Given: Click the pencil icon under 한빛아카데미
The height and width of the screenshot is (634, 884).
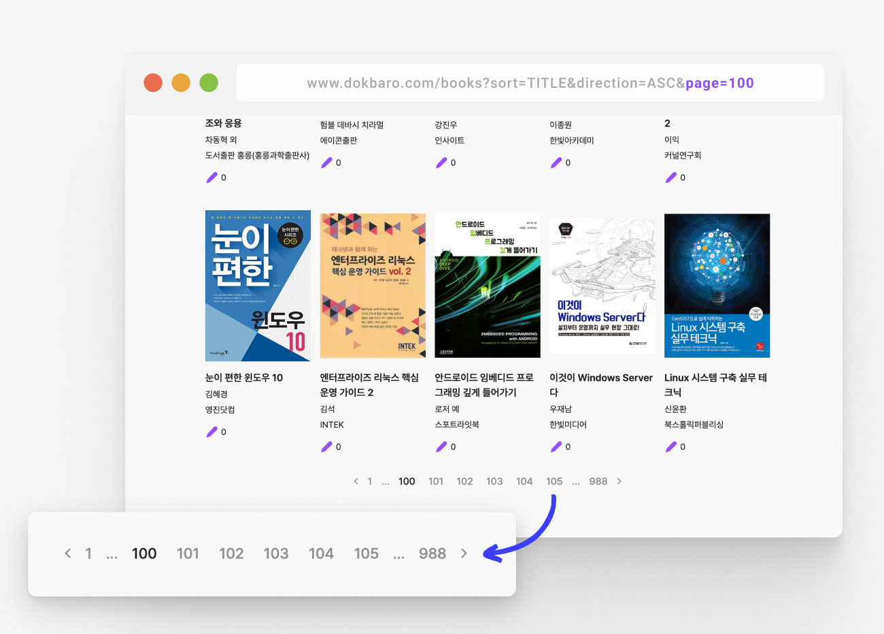Looking at the screenshot, I should (x=556, y=163).
